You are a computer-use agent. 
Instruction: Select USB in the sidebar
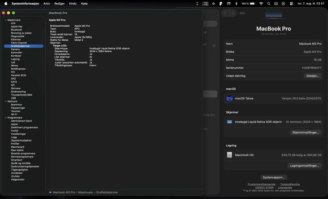click(13, 98)
